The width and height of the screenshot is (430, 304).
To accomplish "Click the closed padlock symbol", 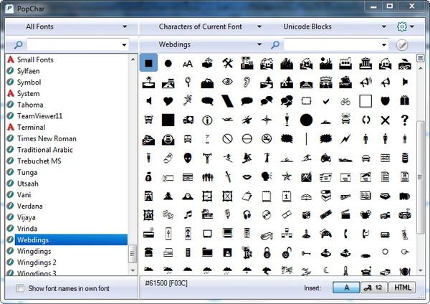I will click(267, 251).
